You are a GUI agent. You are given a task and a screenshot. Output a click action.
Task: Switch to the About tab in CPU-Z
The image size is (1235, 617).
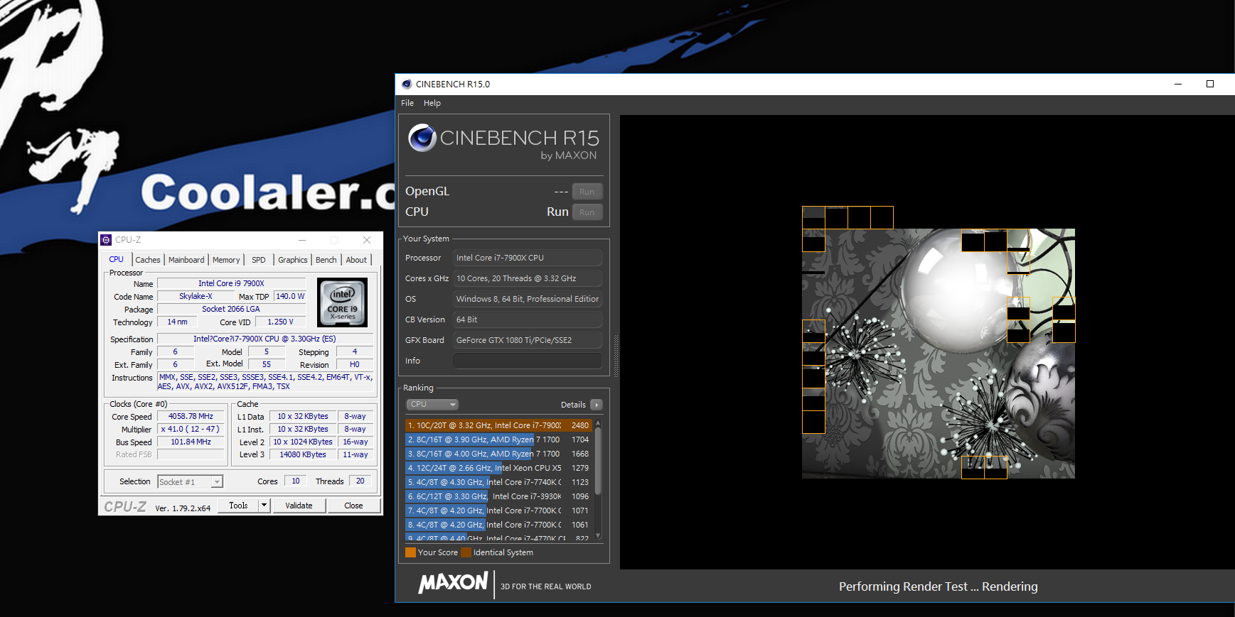pyautogui.click(x=356, y=260)
